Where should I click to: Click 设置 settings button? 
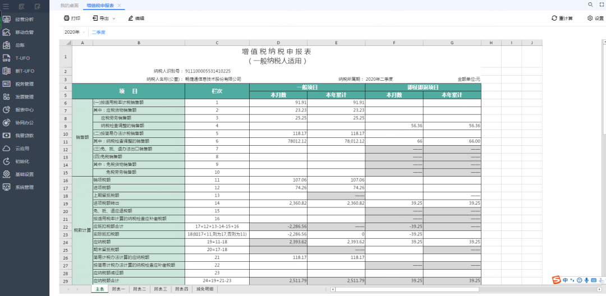[x=595, y=18]
